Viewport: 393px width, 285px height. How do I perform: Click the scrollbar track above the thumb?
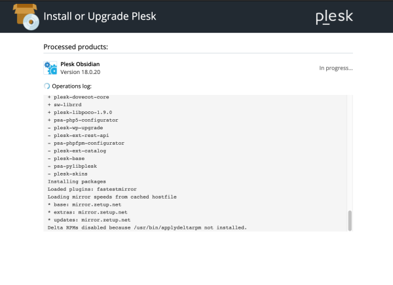point(350,153)
